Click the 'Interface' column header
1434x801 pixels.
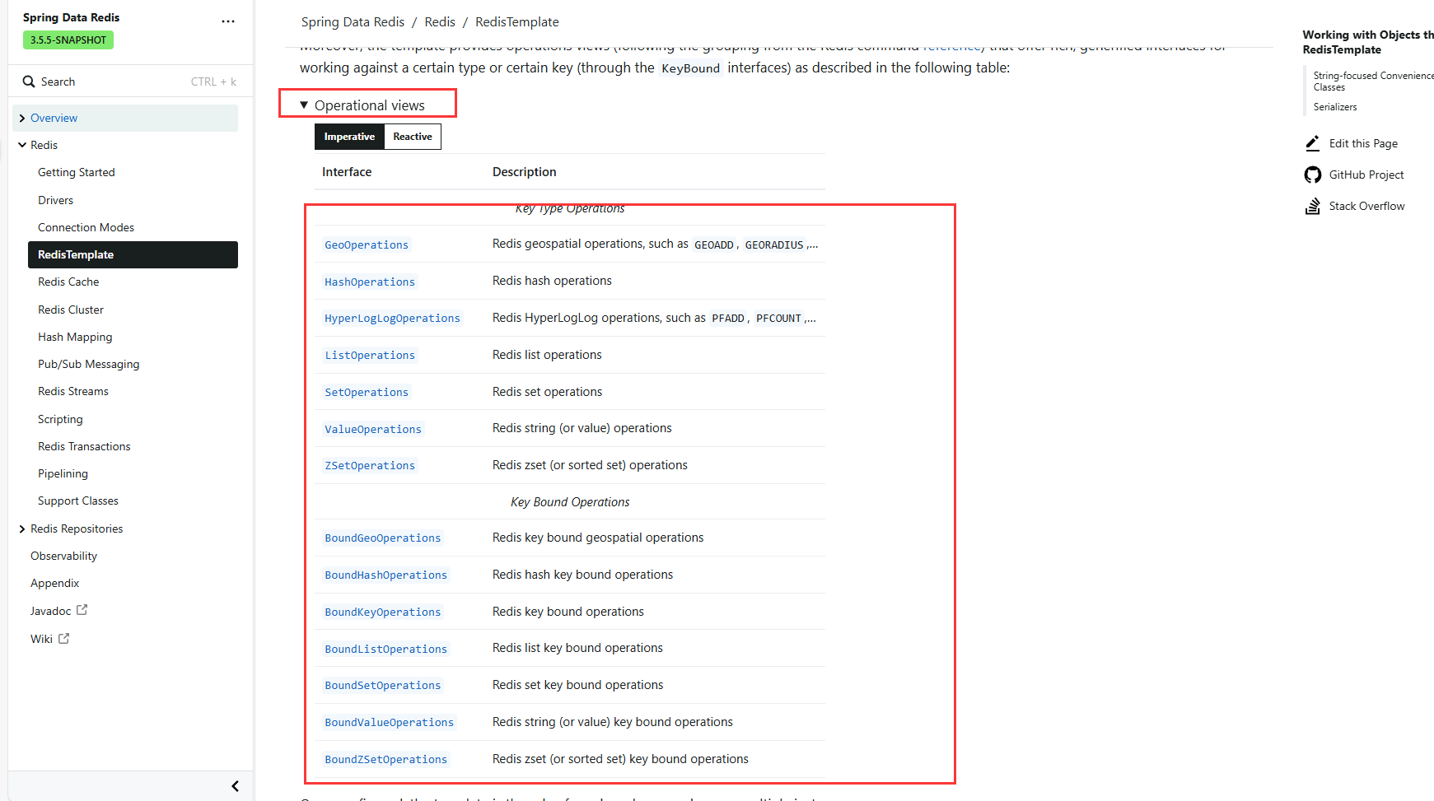347,172
